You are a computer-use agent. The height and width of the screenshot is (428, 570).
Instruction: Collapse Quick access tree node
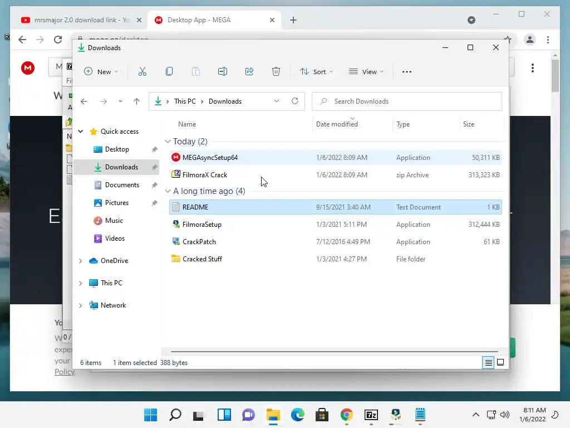coord(81,132)
